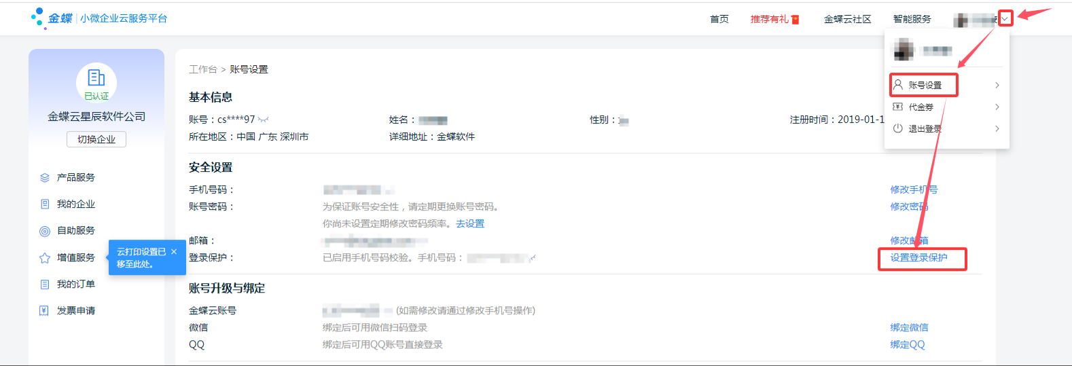
Task: Click the 发票申请 yen invoice icon
Action: pos(45,311)
